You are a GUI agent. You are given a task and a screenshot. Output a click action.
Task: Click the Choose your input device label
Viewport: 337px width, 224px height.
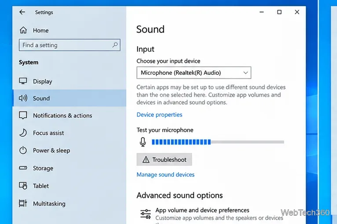coord(168,61)
